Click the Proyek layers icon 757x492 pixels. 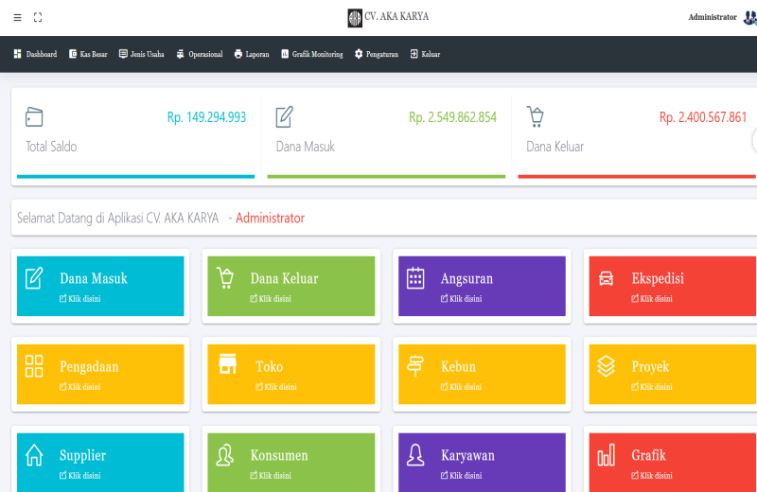point(606,366)
